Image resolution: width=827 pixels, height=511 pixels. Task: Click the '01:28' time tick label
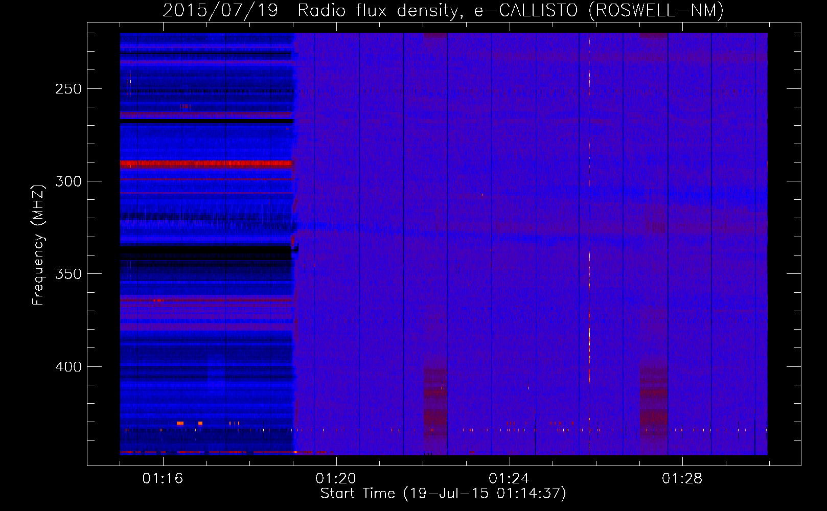pos(682,479)
